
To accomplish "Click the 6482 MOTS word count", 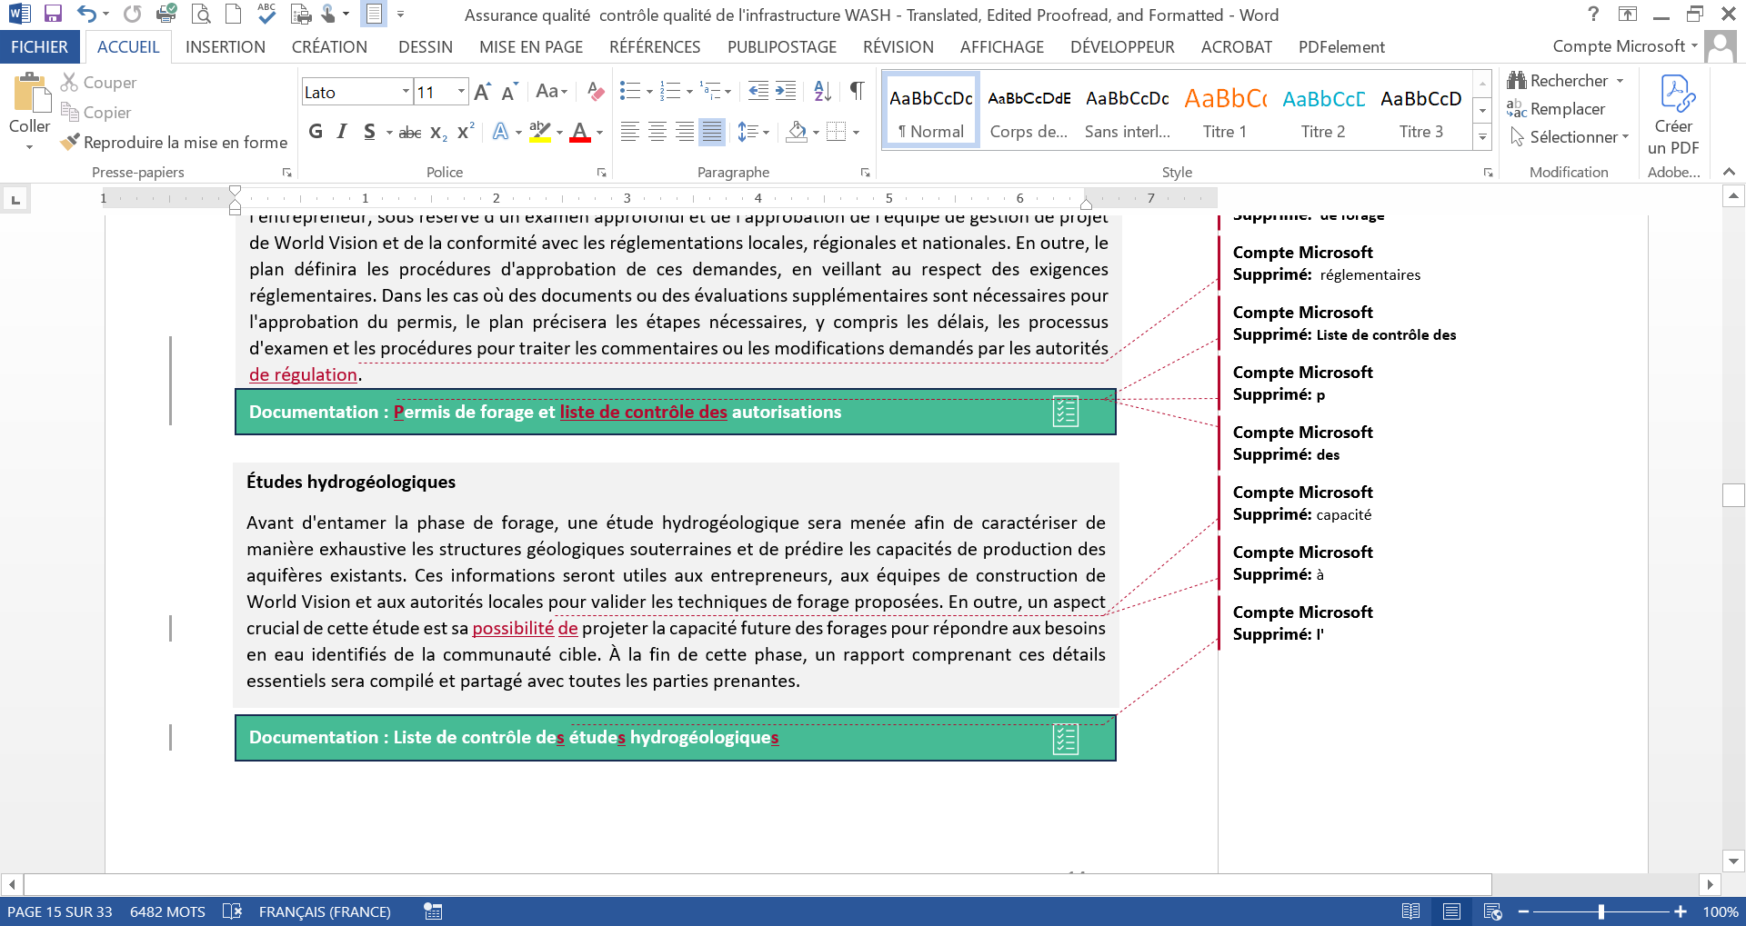I will [x=167, y=911].
